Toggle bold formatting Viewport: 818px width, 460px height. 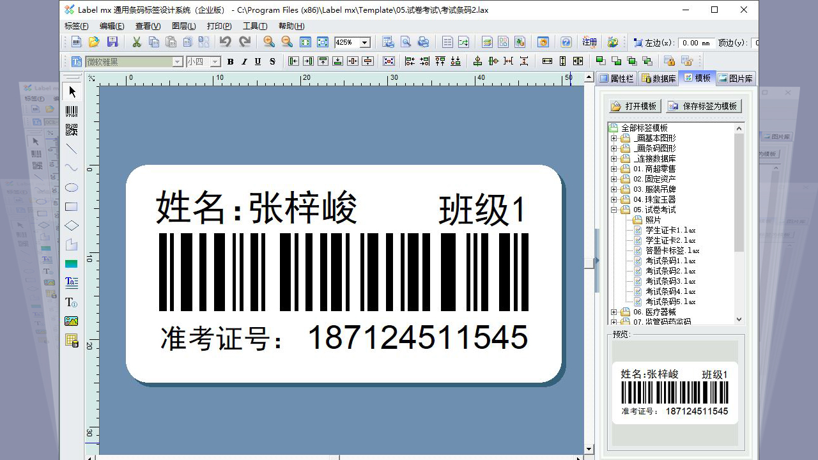[229, 61]
